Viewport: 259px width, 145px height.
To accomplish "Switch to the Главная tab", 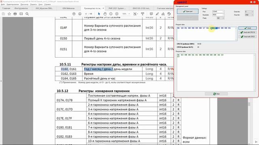I will point(6,8).
